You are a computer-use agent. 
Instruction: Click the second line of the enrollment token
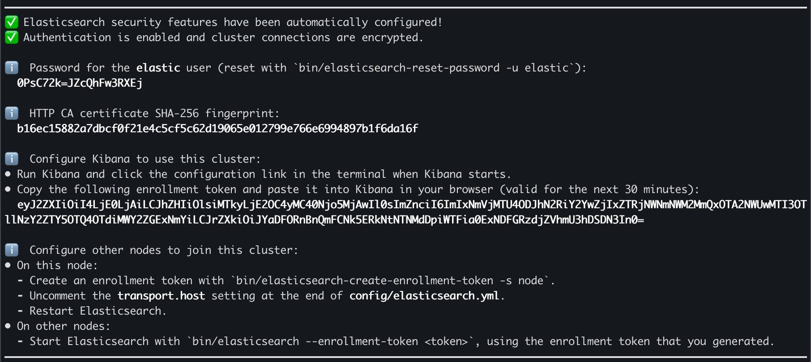click(324, 220)
